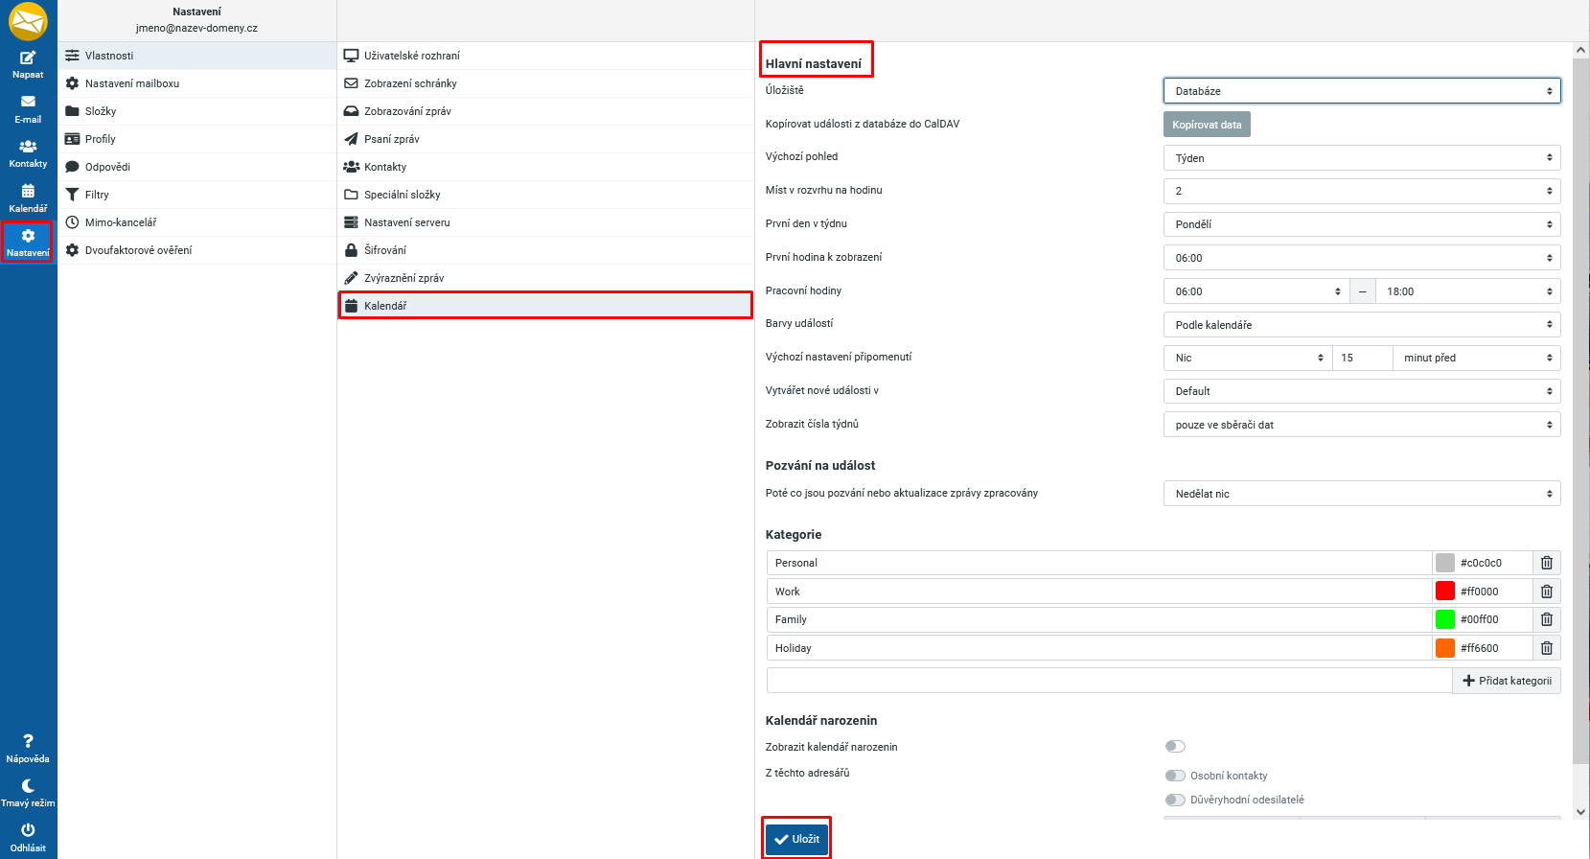Screen dimensions: 1590x859
Task: Toggle Zobrazit kalendář narozenin switch
Action: pyautogui.click(x=1175, y=747)
